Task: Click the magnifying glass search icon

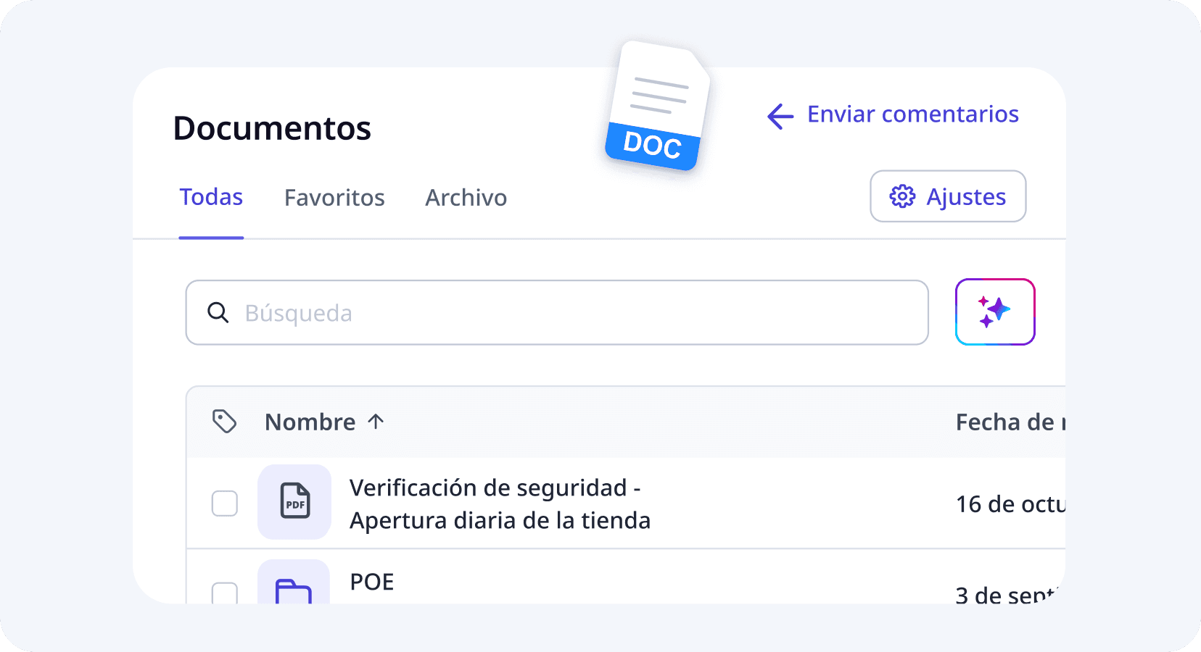Action: click(218, 312)
